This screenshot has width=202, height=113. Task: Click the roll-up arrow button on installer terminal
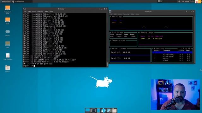(x=99, y=9)
